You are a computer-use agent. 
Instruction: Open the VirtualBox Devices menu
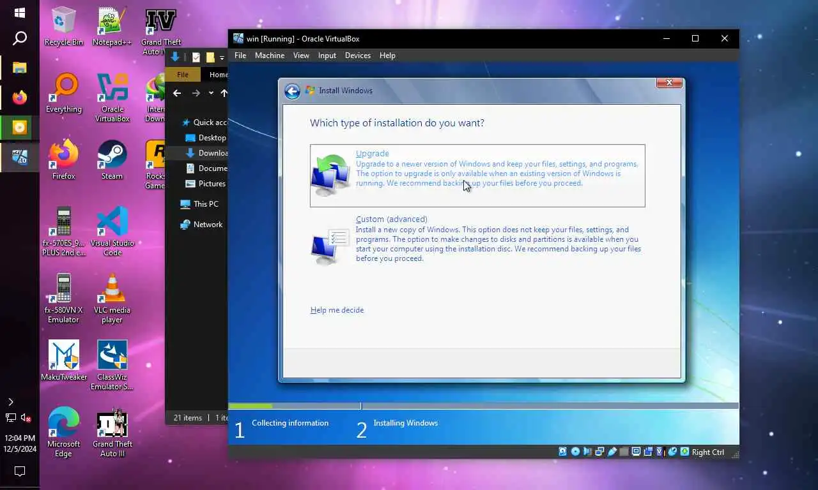point(358,56)
